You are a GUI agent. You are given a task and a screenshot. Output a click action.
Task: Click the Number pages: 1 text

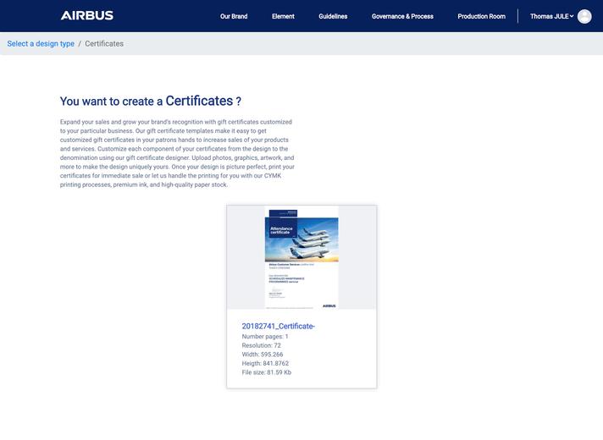(x=265, y=337)
